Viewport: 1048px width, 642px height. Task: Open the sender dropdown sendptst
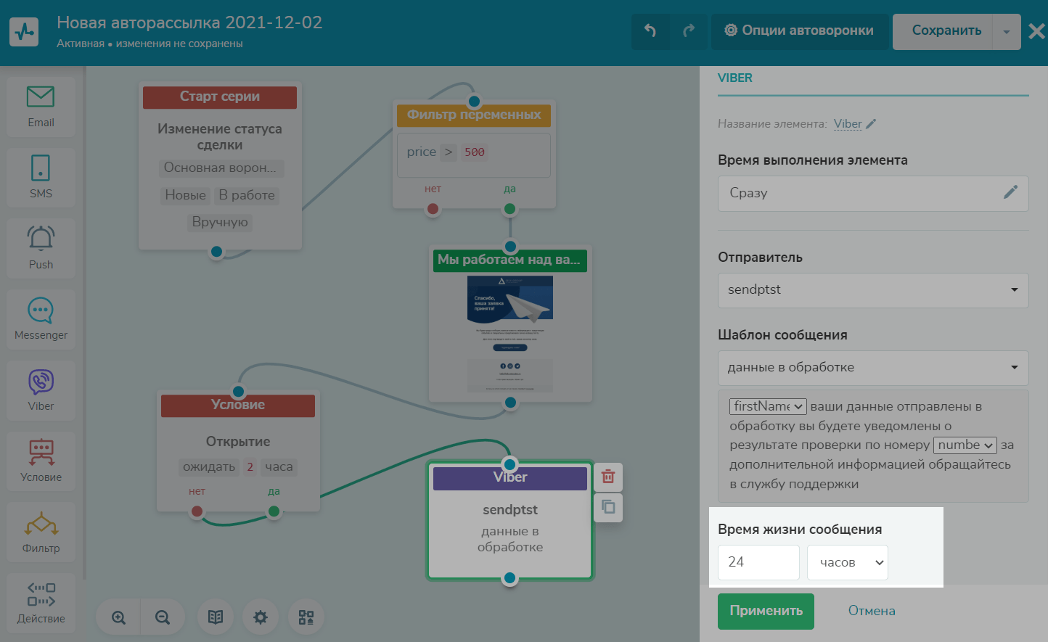coord(872,289)
